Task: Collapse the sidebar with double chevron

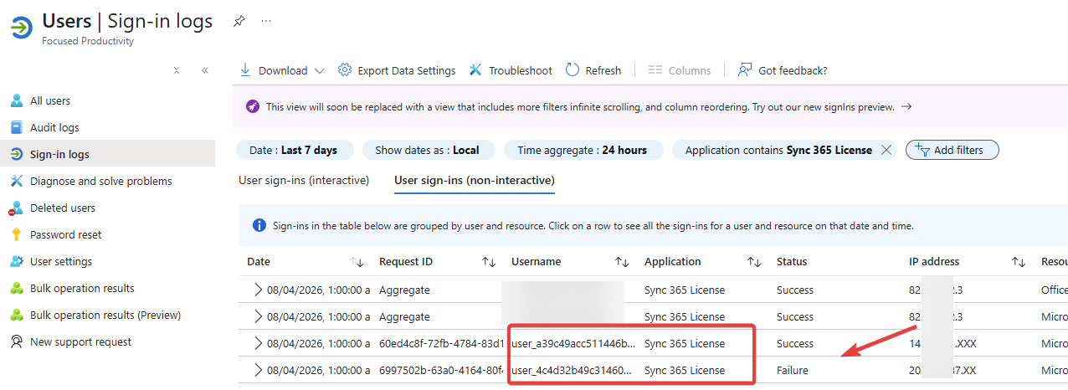Action: pyautogui.click(x=204, y=70)
